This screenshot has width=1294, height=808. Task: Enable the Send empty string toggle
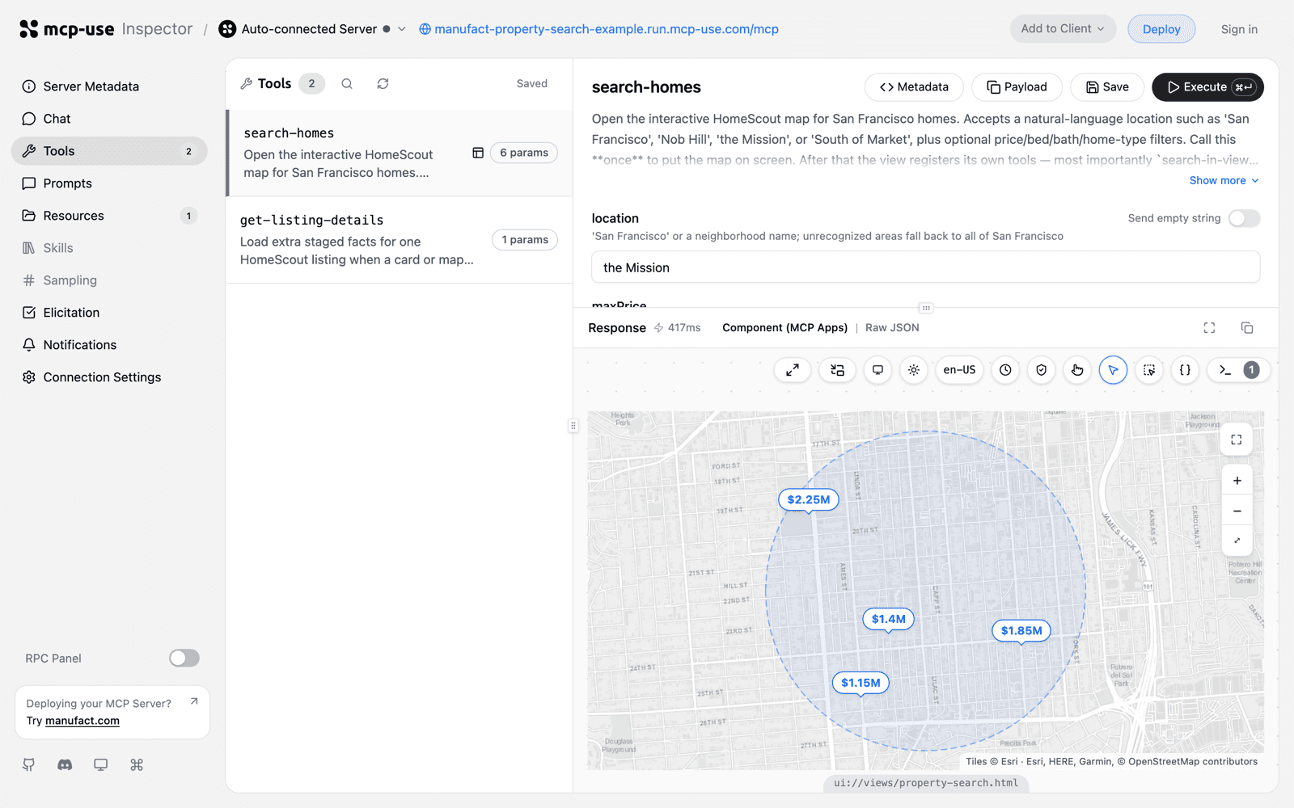pos(1244,218)
